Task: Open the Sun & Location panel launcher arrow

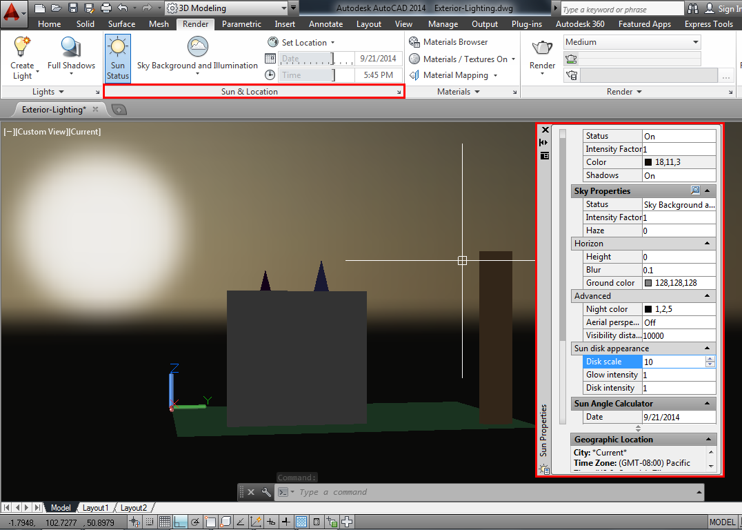Action: click(400, 91)
